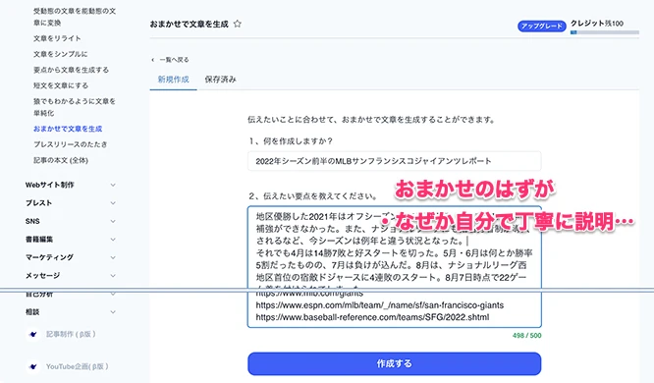Click the クレジット残100 text
This screenshot has height=383, width=654.
click(x=597, y=24)
